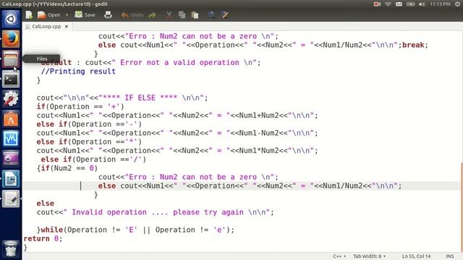Launch Terminal from the launcher
Screen dimensions: 463x260
[11, 79]
